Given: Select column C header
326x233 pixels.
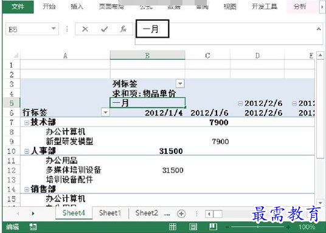Looking at the screenshot, I should click(207, 55).
